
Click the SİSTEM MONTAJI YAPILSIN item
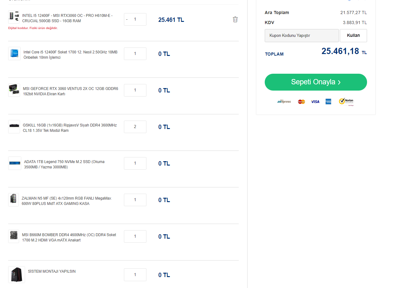52,271
